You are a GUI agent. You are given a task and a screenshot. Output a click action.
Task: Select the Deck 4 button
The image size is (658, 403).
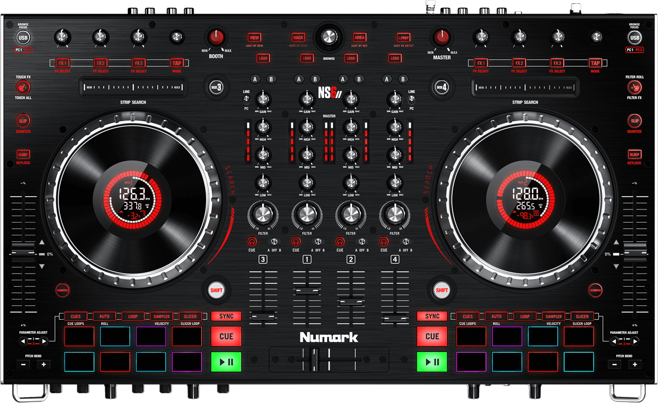click(442, 87)
